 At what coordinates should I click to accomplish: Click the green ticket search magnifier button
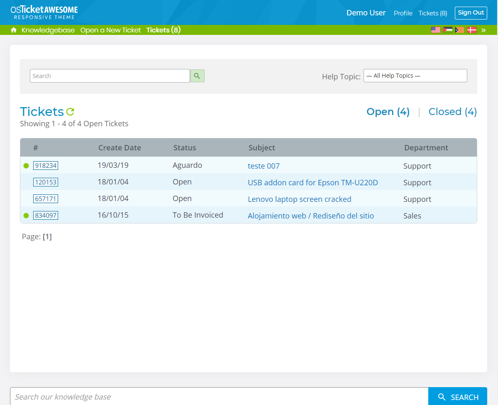pos(197,76)
